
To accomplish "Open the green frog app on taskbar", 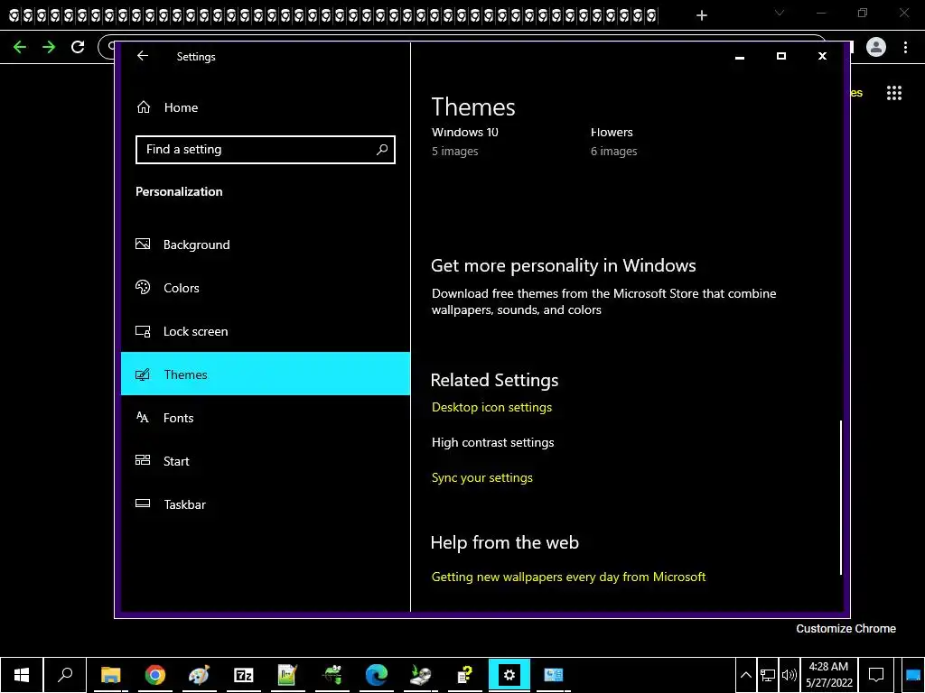I will click(x=332, y=675).
